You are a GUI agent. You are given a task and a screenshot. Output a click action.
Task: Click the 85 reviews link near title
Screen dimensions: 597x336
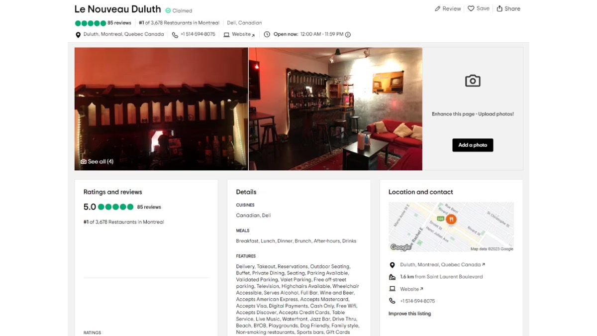tap(119, 23)
